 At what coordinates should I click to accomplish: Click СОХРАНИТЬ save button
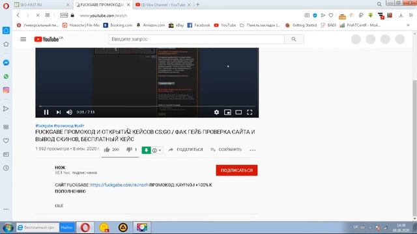(x=226, y=149)
